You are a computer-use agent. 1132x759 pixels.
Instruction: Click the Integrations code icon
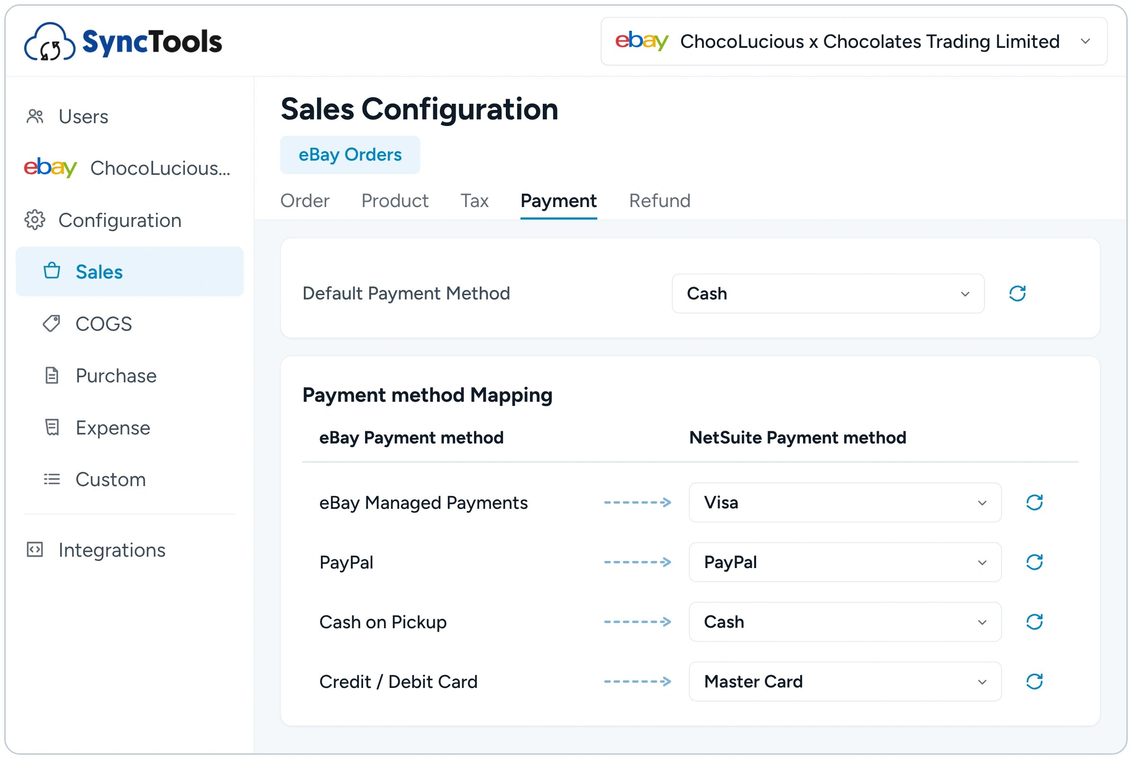coord(35,550)
